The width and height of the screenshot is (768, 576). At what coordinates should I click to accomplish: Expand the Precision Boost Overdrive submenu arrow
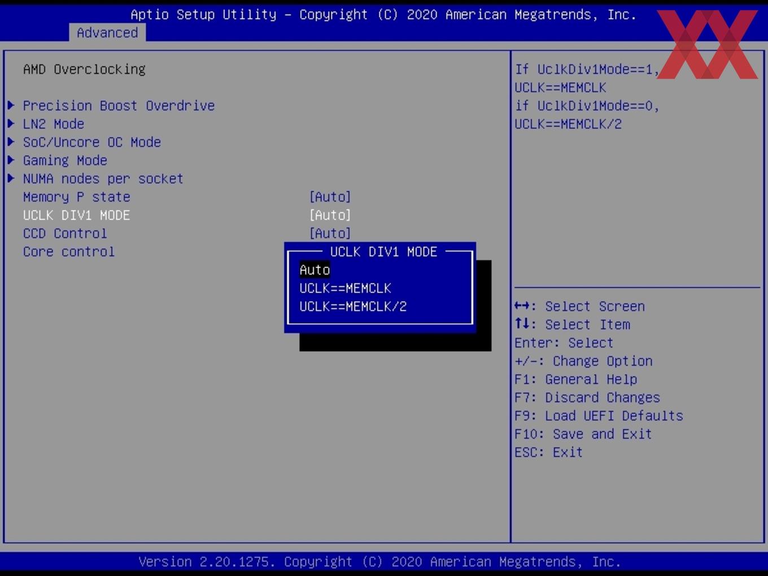(11, 105)
